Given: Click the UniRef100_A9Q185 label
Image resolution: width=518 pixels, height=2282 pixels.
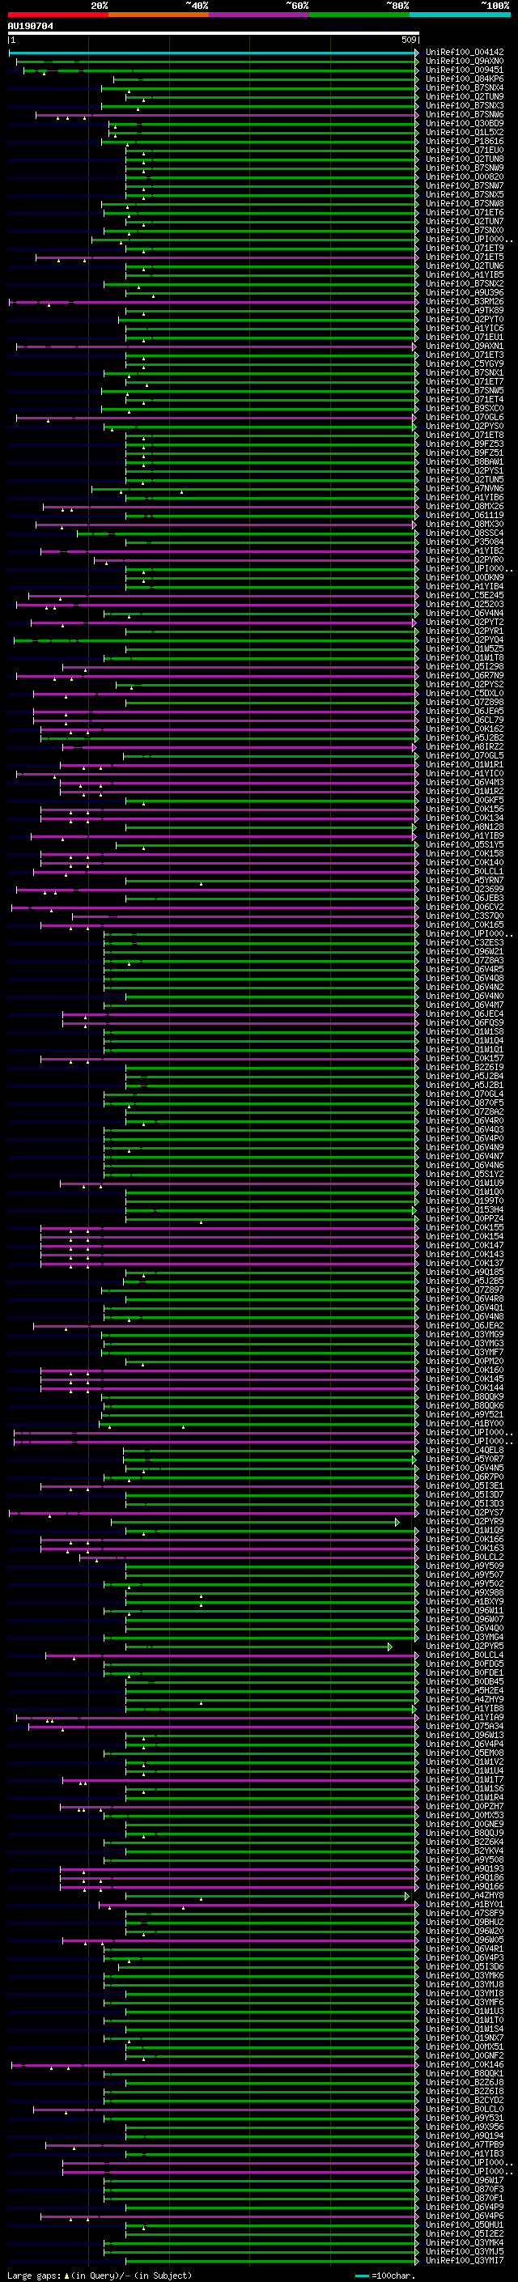Looking at the screenshot, I should (x=465, y=1271).
